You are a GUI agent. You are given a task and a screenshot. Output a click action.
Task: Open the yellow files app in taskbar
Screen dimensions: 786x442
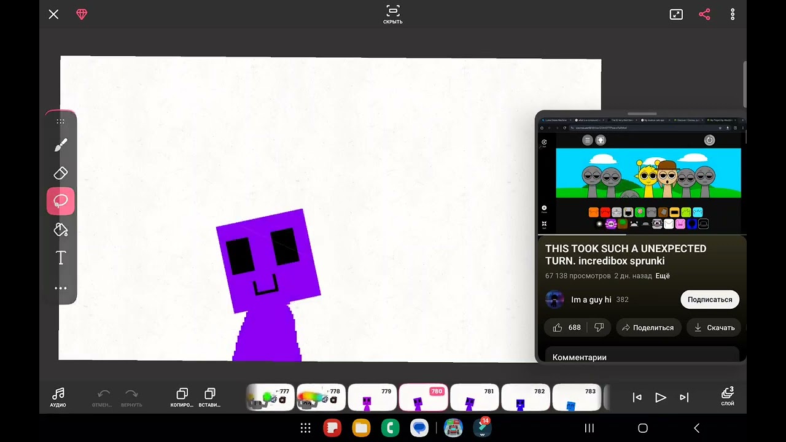click(361, 428)
